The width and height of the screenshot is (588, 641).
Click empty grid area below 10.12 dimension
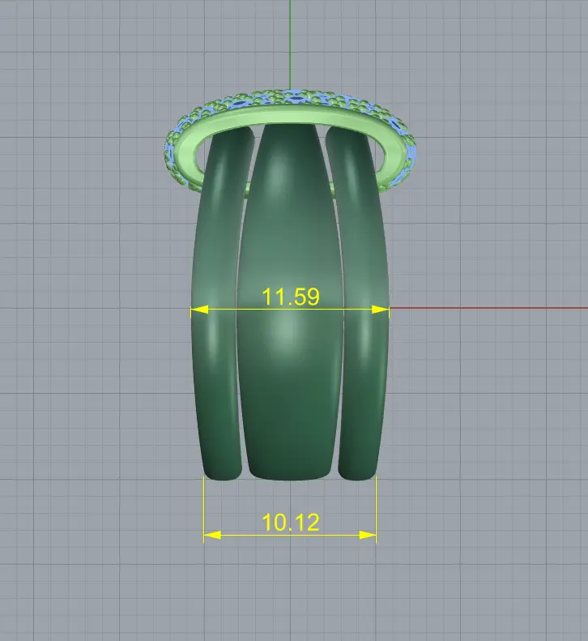pos(290,592)
